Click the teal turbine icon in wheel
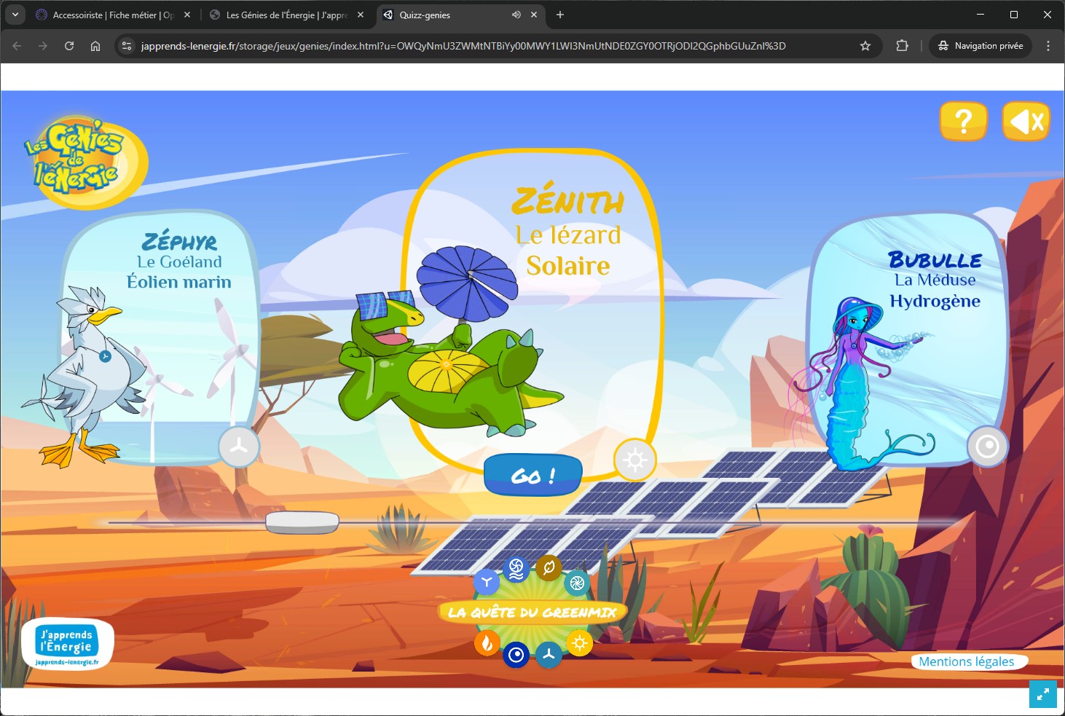The width and height of the screenshot is (1065, 716). (x=577, y=583)
